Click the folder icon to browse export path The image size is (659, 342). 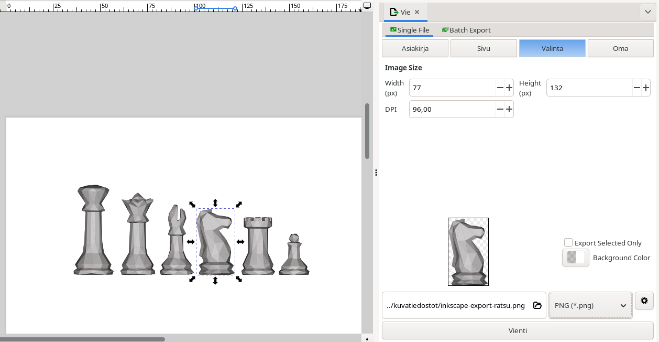click(x=537, y=305)
